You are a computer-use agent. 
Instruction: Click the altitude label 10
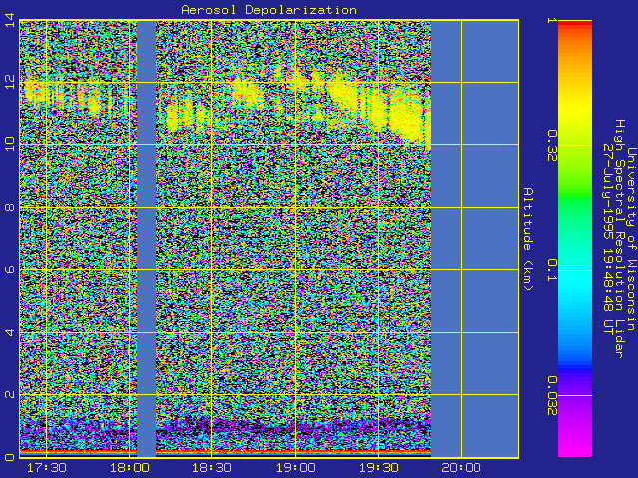coord(10,144)
